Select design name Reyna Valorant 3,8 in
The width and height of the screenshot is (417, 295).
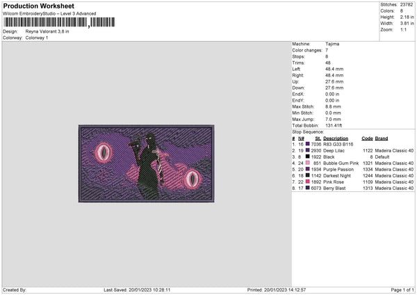coord(47,31)
